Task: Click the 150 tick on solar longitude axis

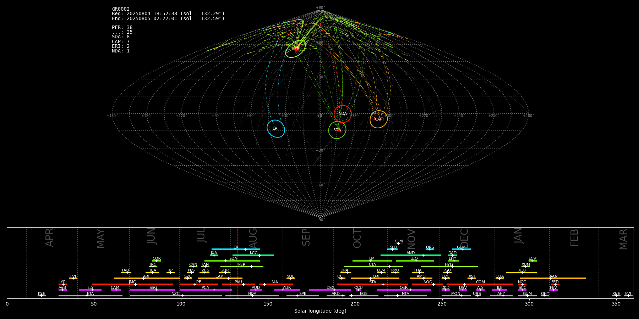Action: click(268, 304)
